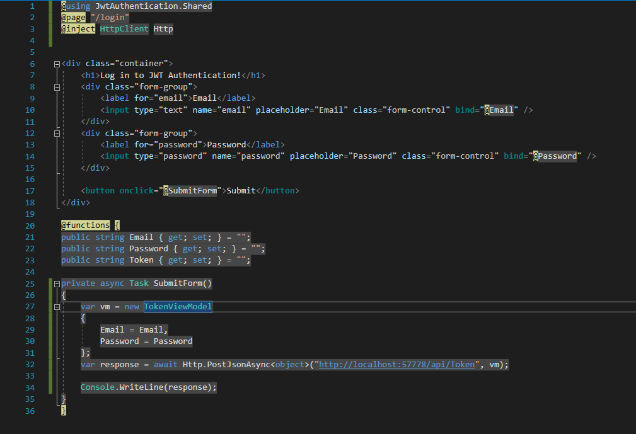Click the @using JwtAuthentication.Shared directive
The width and height of the screenshot is (636, 434).
(136, 6)
